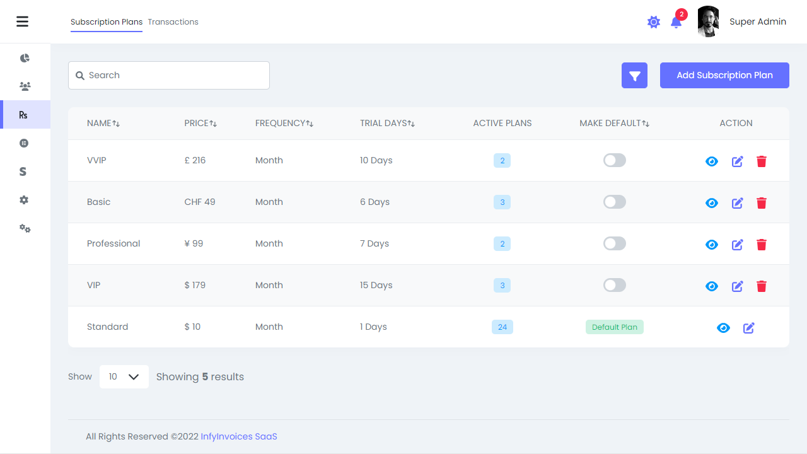Click the notification bell icon

tap(676, 23)
